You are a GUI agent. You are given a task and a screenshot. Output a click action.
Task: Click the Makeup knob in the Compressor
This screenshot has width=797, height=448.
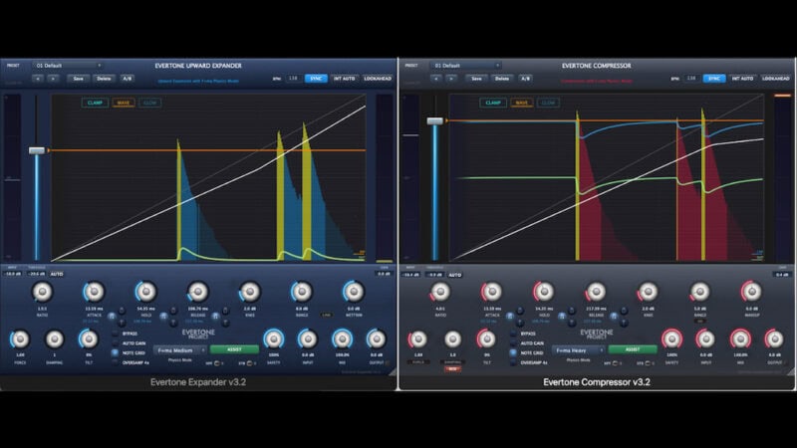tap(751, 291)
